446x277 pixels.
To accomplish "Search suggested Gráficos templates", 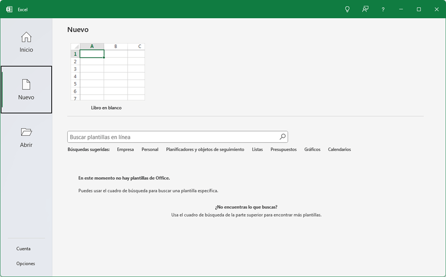I will coord(312,149).
